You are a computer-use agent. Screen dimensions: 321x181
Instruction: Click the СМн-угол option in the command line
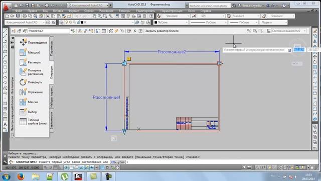[118, 162]
